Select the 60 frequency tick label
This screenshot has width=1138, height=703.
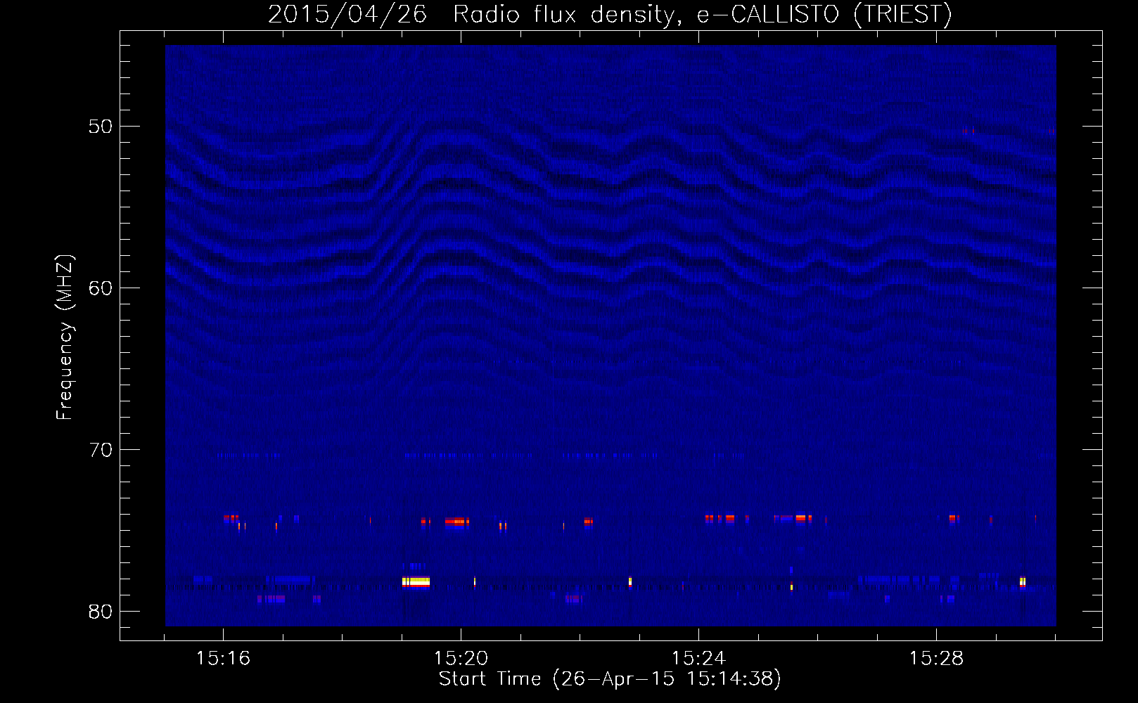[x=101, y=288]
